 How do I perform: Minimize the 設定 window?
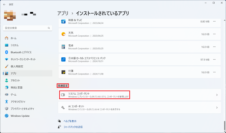click(206, 3)
